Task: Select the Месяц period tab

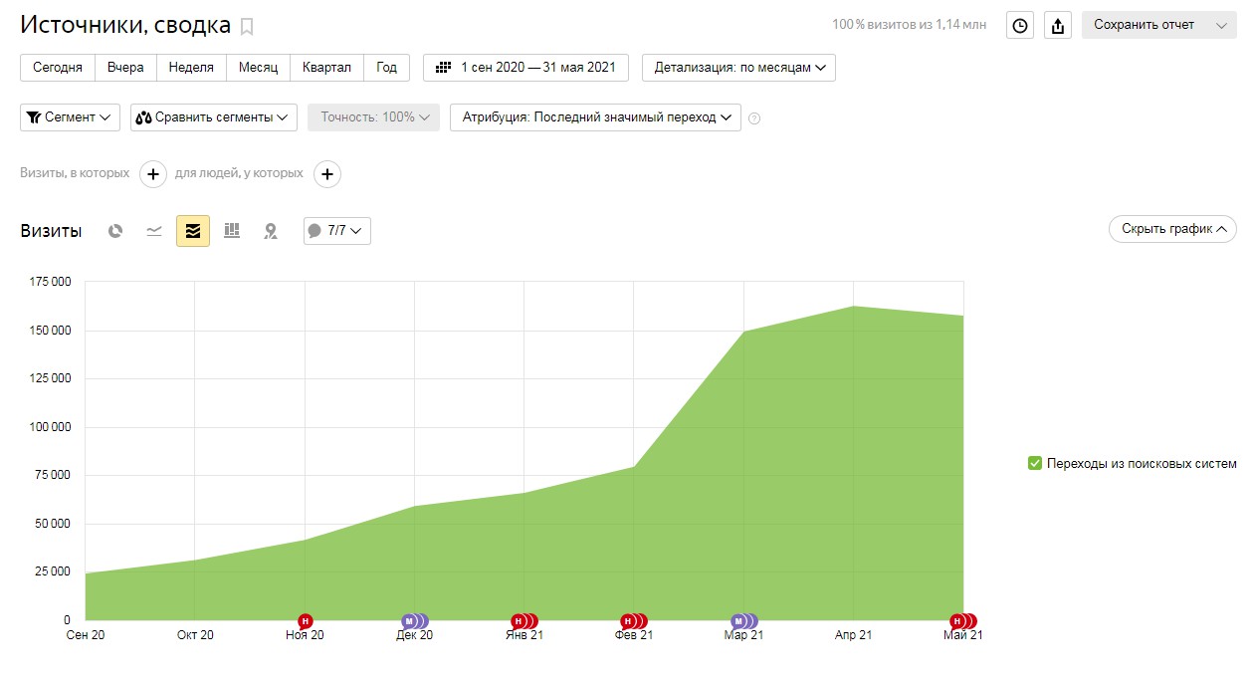Action: coord(259,68)
